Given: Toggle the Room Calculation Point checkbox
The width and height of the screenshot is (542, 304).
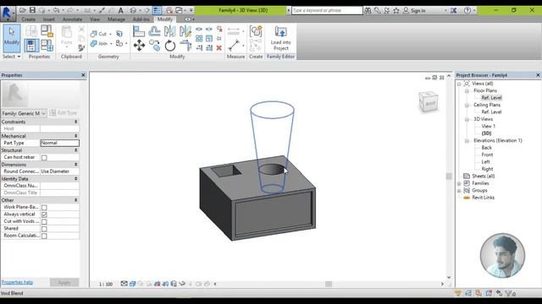Looking at the screenshot, I should (44, 236).
